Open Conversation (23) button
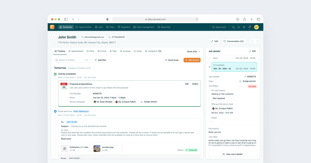This screenshot has width=311, height=163. click(234, 41)
